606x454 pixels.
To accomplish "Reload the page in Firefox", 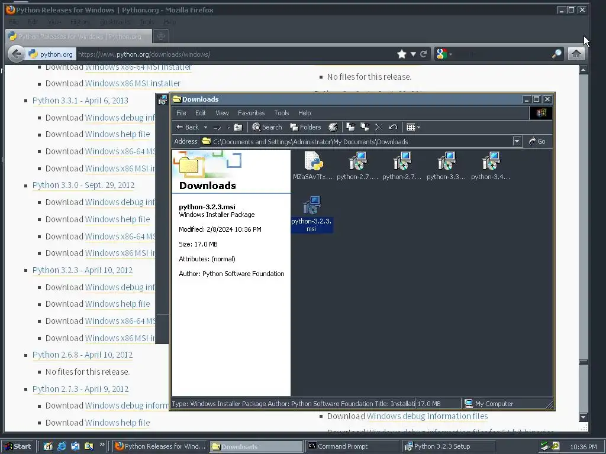I will pos(424,54).
